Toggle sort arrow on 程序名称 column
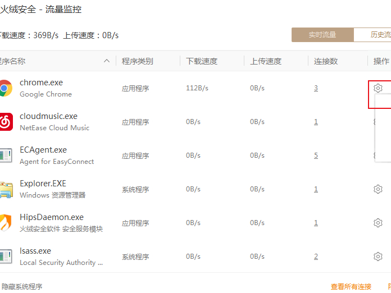Screen dimensions: 391x293 pyautogui.click(x=107, y=61)
